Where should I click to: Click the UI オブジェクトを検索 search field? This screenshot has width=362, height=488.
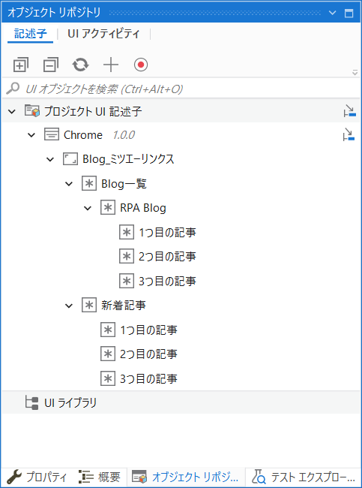click(181, 89)
